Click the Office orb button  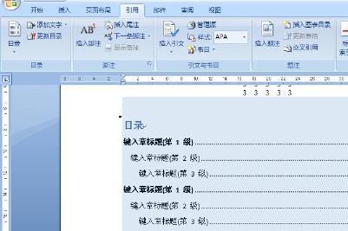pos(11,3)
